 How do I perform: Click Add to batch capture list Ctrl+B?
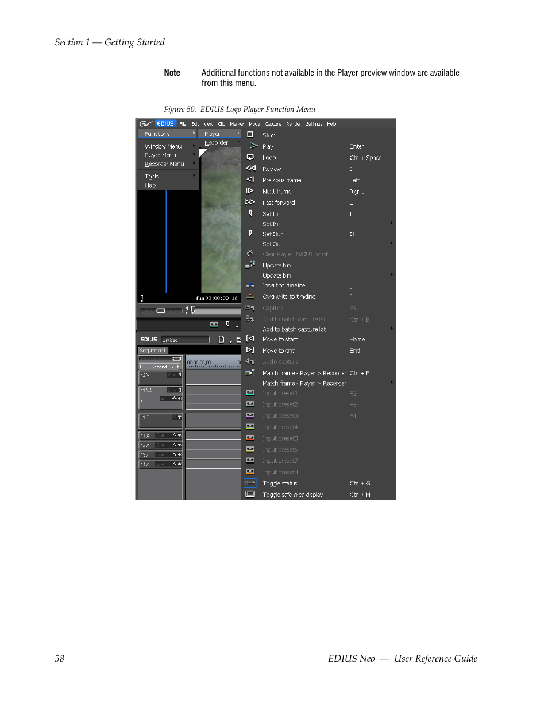click(x=318, y=320)
